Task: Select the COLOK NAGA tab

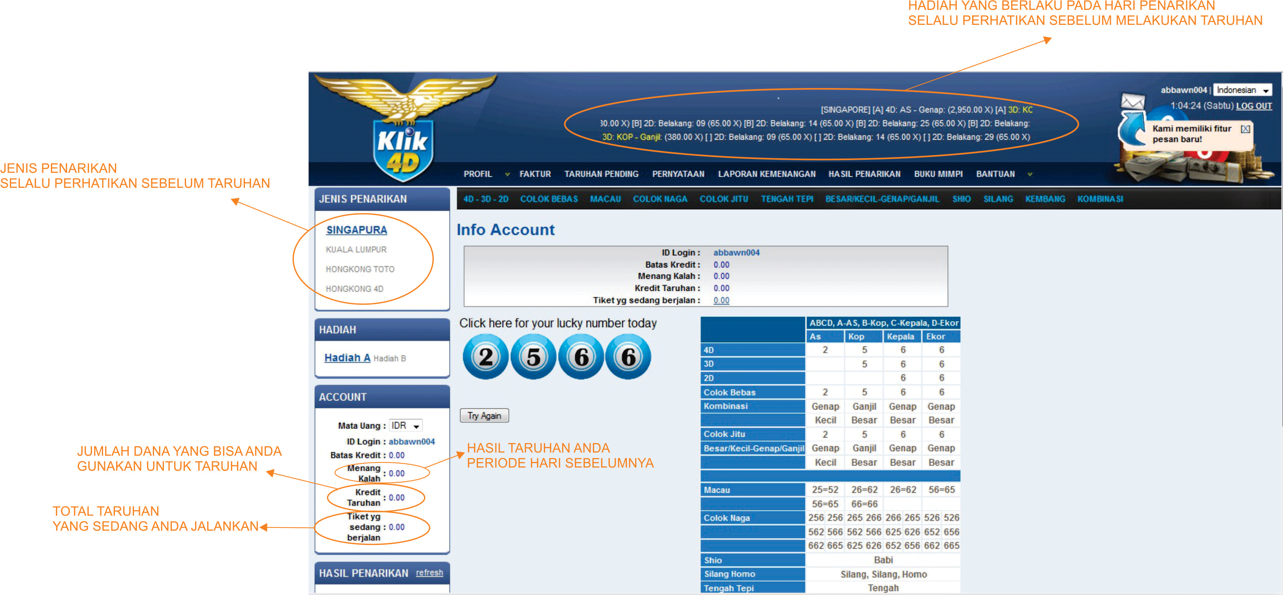Action: click(x=660, y=199)
